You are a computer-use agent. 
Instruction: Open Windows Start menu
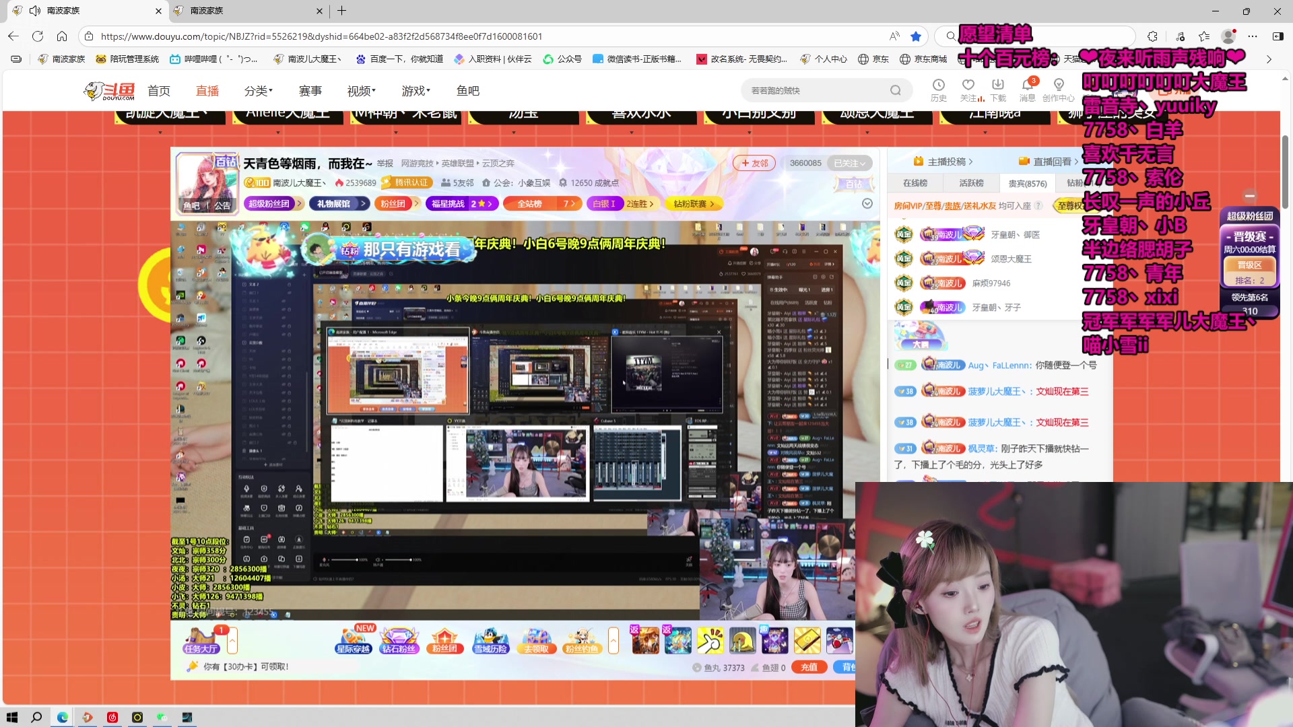[11, 717]
